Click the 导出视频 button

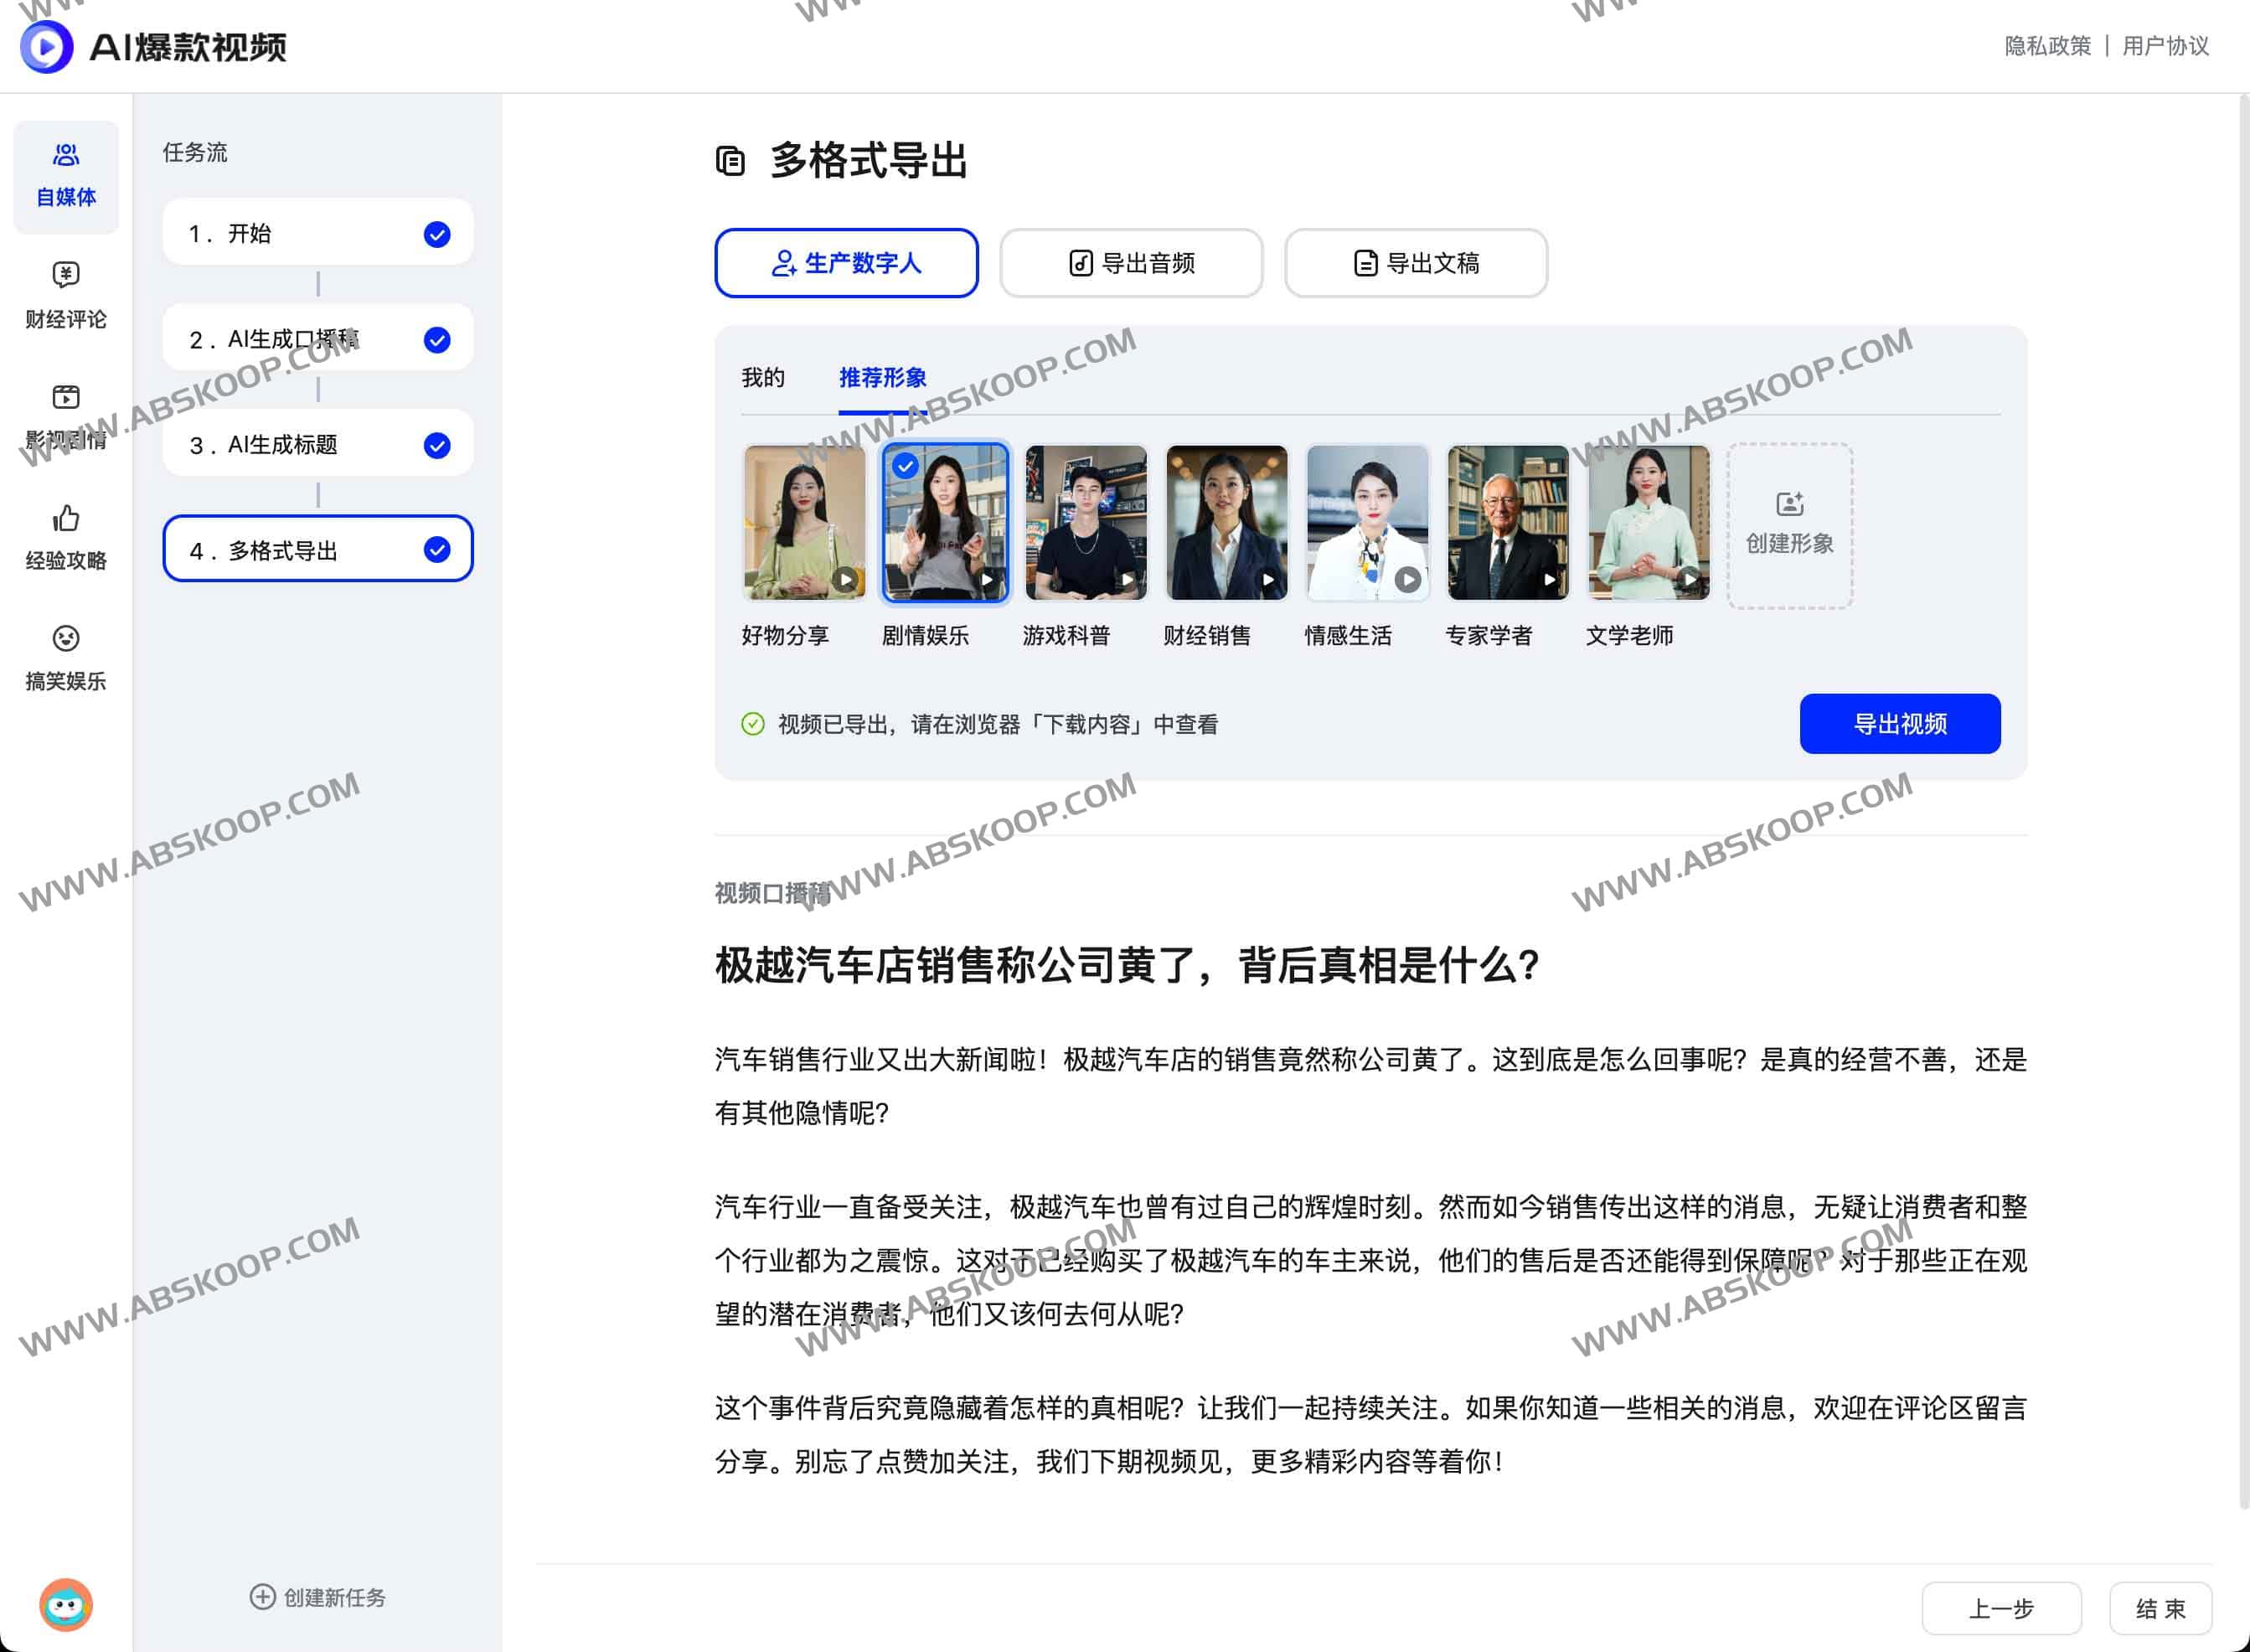(1898, 723)
